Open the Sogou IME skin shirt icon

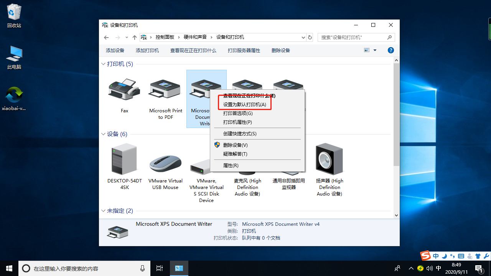click(478, 256)
